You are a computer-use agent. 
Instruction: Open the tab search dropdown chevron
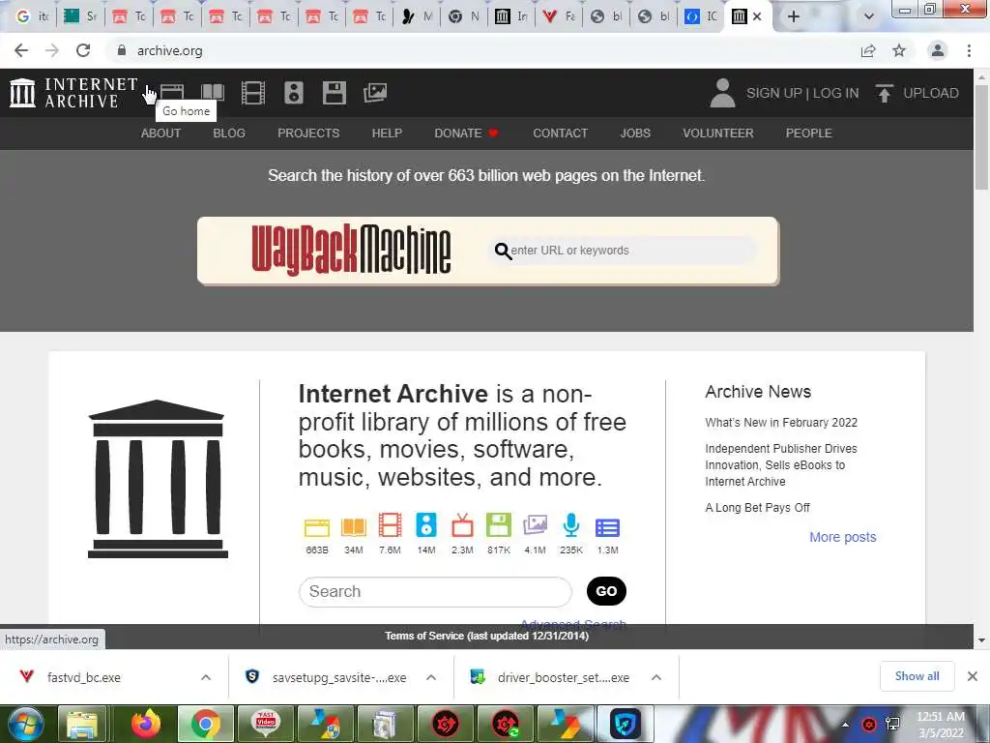coord(869,16)
